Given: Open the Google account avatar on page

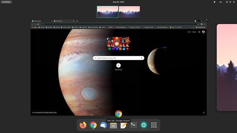Looking at the screenshot, I should pyautogui.click(x=204, y=32).
